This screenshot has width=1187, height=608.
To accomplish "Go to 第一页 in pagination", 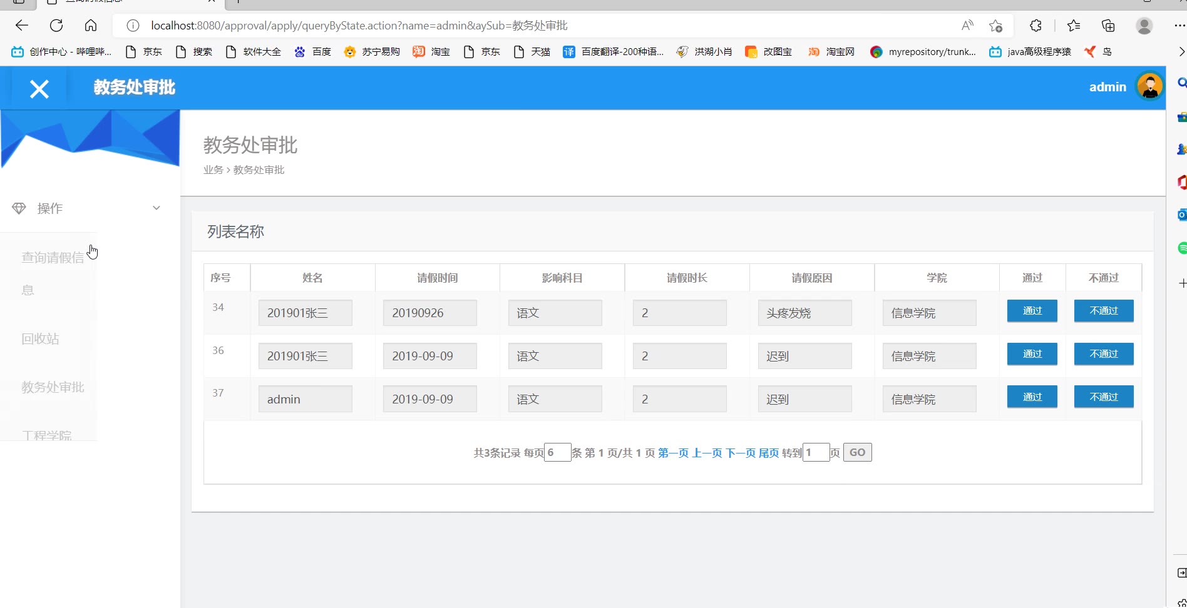I will [673, 453].
